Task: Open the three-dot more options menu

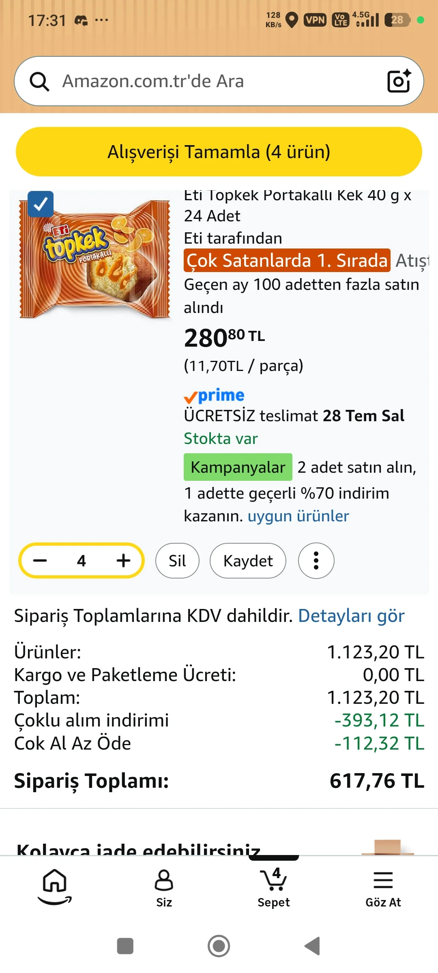Action: coord(316,561)
